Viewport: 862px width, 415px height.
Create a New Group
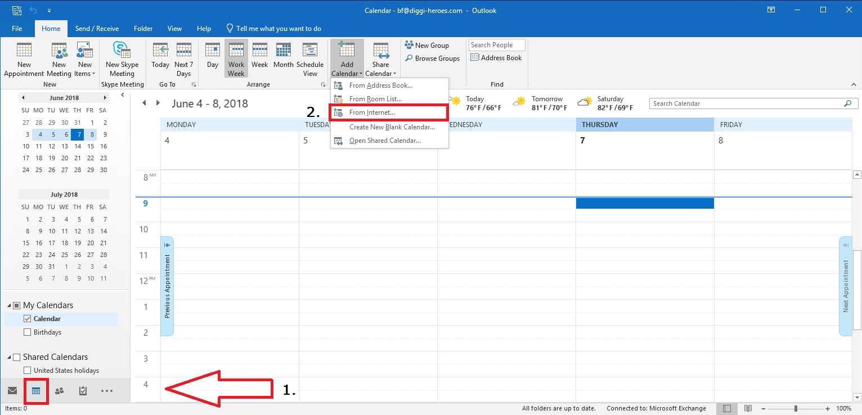click(426, 46)
